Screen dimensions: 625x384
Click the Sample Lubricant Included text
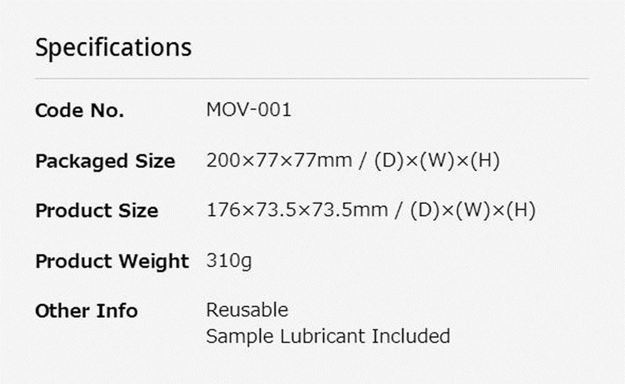pos(328,336)
